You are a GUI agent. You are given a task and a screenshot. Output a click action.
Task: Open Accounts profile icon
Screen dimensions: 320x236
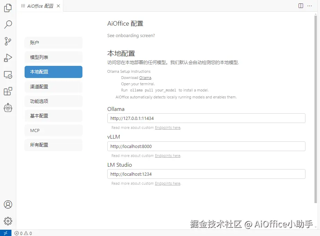click(8, 204)
